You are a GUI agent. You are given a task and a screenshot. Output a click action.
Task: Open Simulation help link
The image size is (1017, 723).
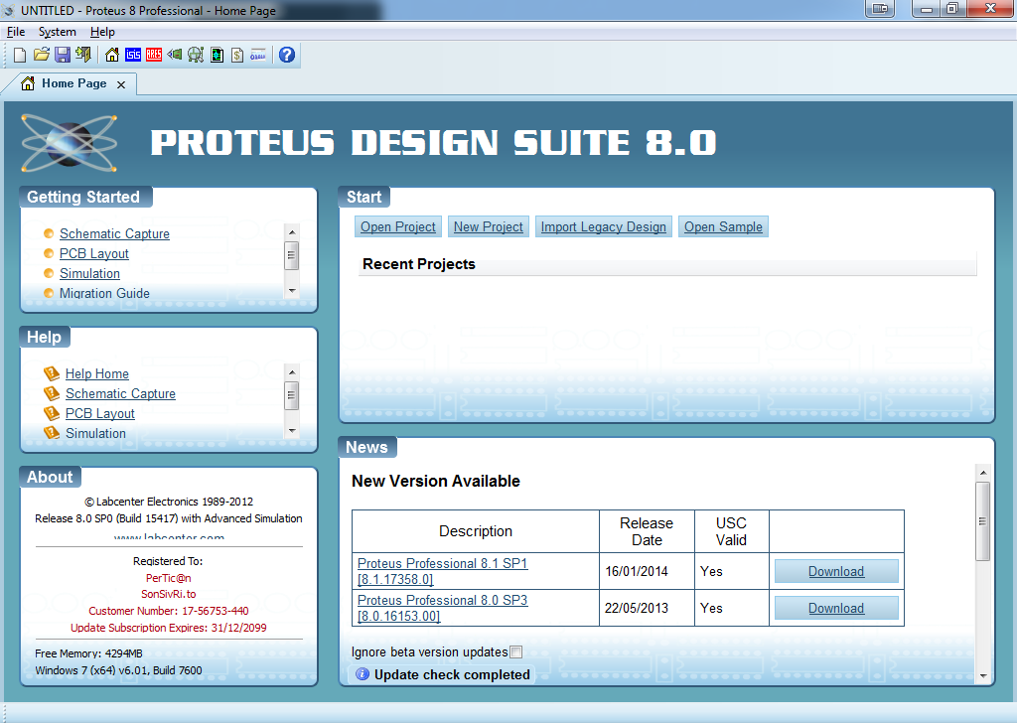pyautogui.click(x=96, y=433)
